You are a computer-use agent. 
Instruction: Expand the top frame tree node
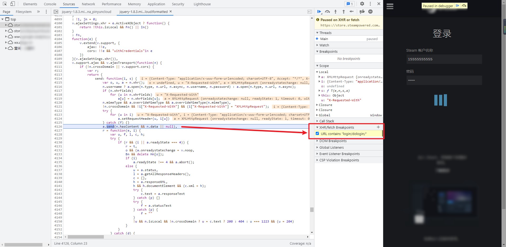pyautogui.click(x=3, y=19)
